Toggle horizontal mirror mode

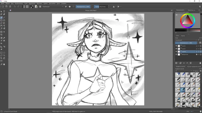point(114,7)
